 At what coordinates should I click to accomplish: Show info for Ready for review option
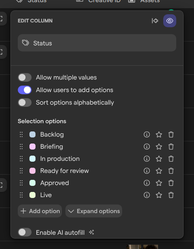(x=147, y=171)
